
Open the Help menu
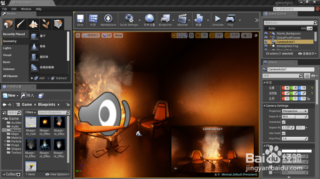[39, 9]
